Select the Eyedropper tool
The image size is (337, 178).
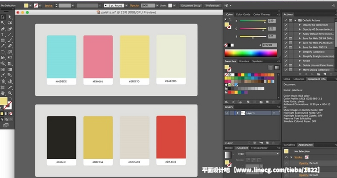click(3, 75)
